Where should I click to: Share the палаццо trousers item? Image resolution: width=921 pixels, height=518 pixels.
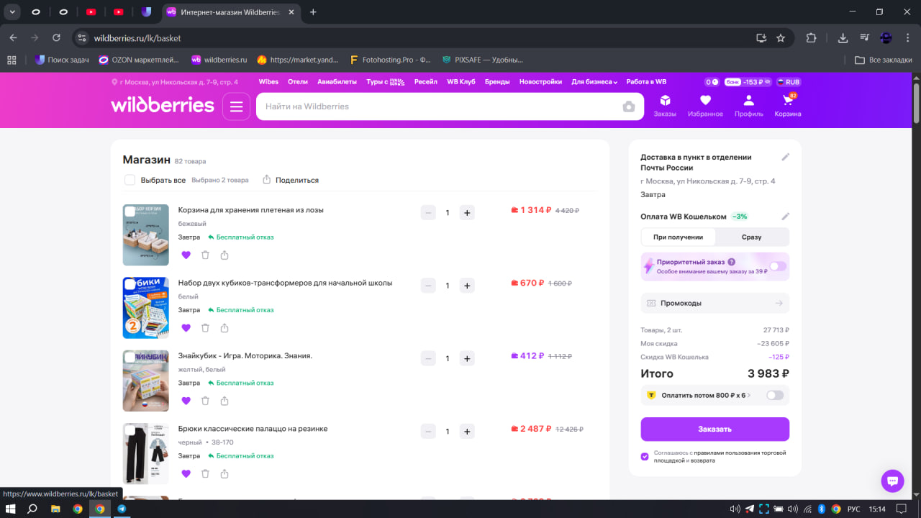point(224,473)
